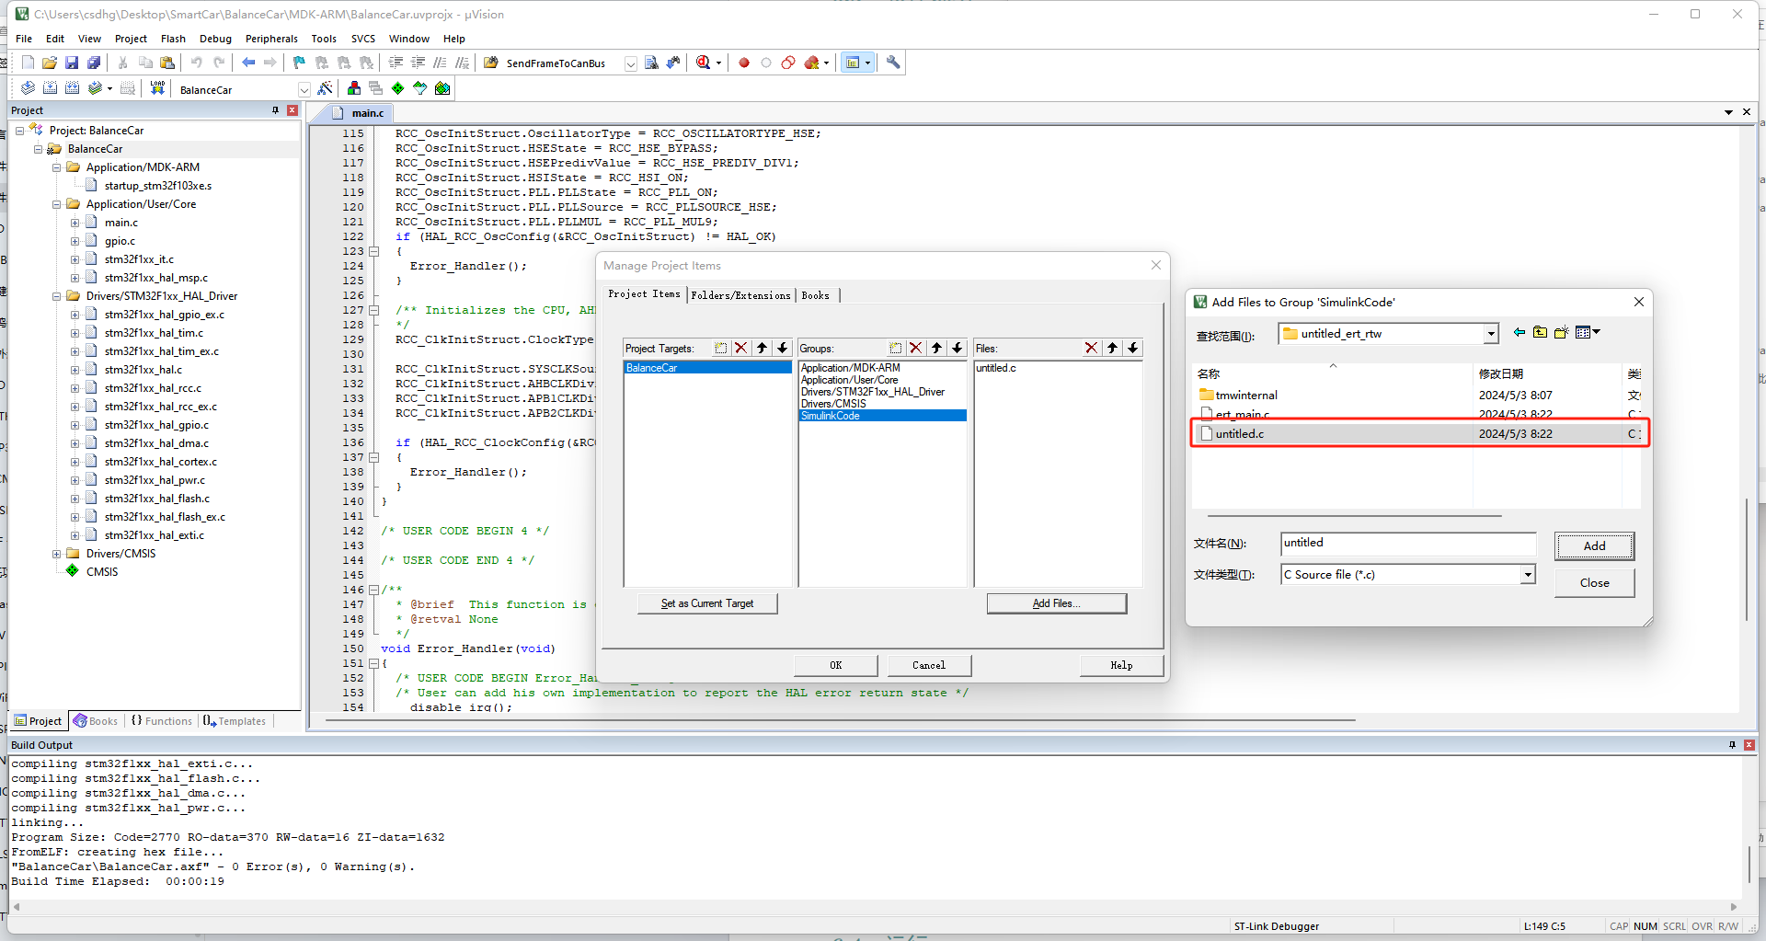The height and width of the screenshot is (941, 1766).
Task: Open the BalanceCar target dropdown
Action: (304, 89)
